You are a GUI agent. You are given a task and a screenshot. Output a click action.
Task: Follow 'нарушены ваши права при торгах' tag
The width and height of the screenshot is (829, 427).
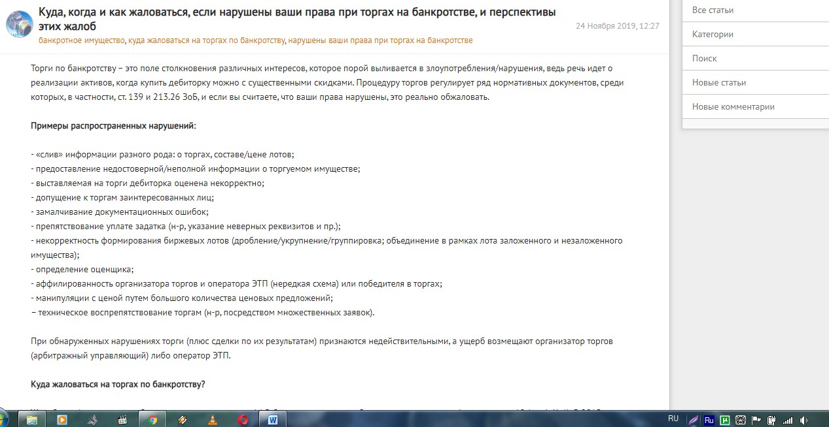[x=380, y=40]
